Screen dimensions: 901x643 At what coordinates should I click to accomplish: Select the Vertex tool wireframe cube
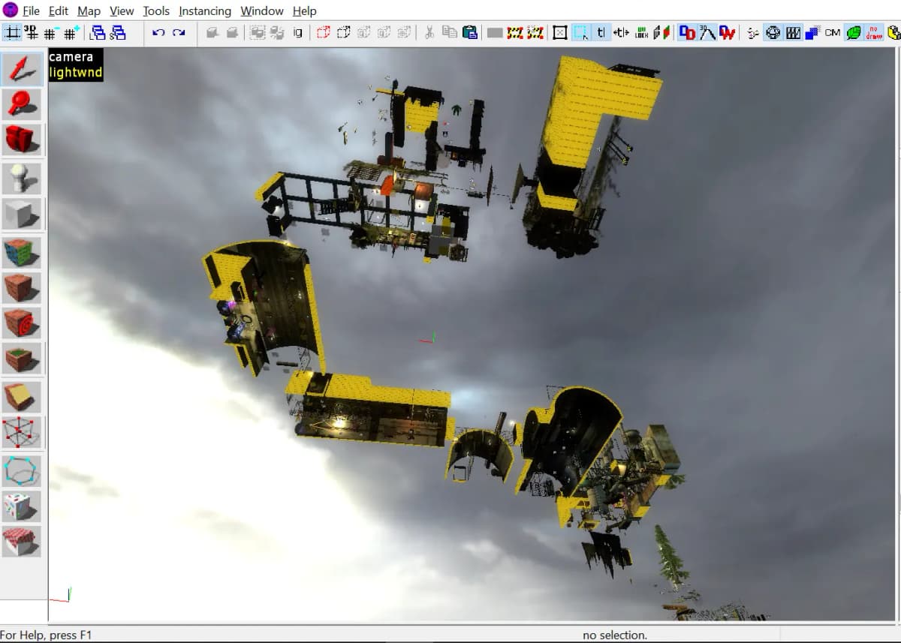tap(21, 432)
